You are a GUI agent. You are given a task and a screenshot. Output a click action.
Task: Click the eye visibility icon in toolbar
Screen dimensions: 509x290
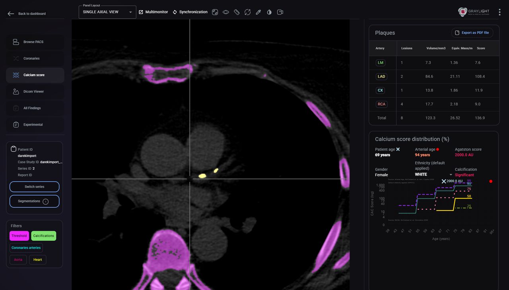pos(226,12)
